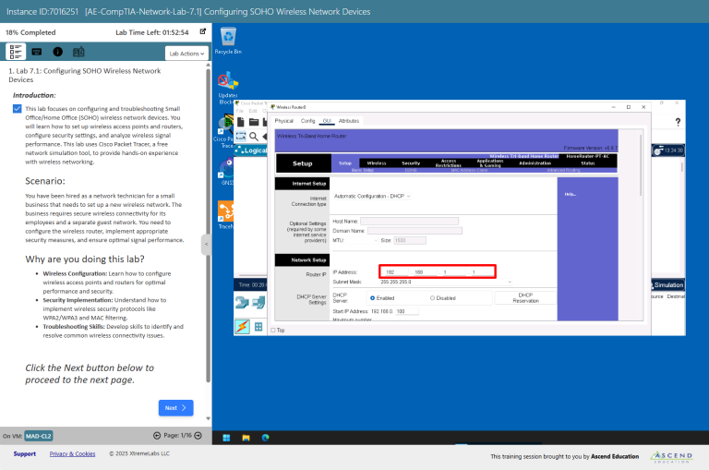Click the Start IP Address last octet field
This screenshot has height=470, width=709.
tap(407, 311)
